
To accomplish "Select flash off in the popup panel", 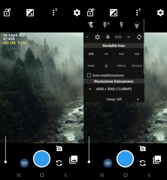I will tap(91, 25).
